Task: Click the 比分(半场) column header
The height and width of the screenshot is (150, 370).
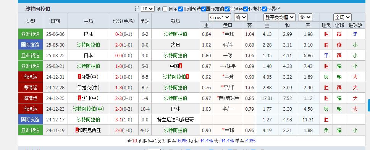Action: click(124, 21)
